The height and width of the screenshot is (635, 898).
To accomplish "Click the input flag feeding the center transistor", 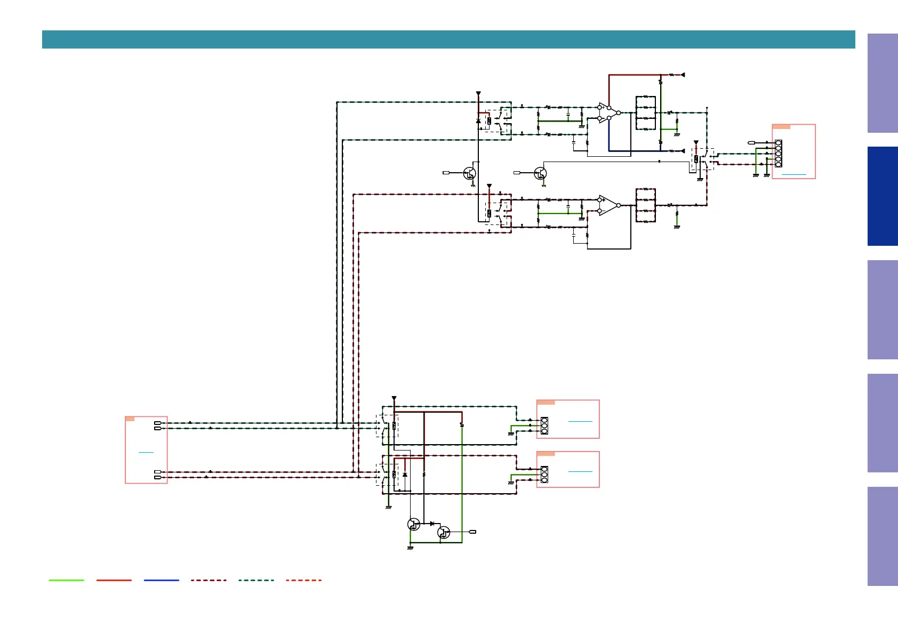I will pyautogui.click(x=517, y=173).
